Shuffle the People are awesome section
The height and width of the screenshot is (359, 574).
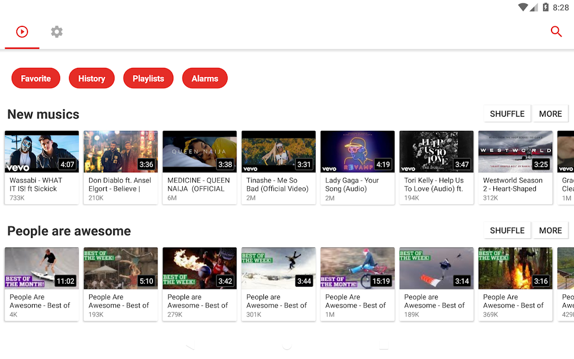tap(507, 231)
